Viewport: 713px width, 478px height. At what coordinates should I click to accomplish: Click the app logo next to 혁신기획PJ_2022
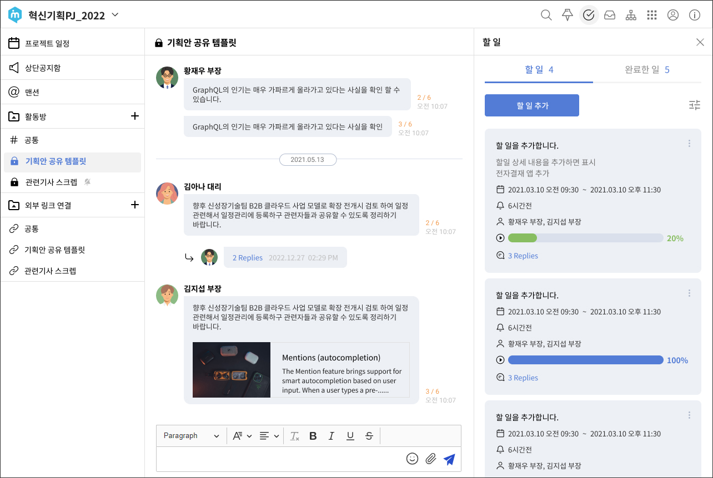point(15,15)
